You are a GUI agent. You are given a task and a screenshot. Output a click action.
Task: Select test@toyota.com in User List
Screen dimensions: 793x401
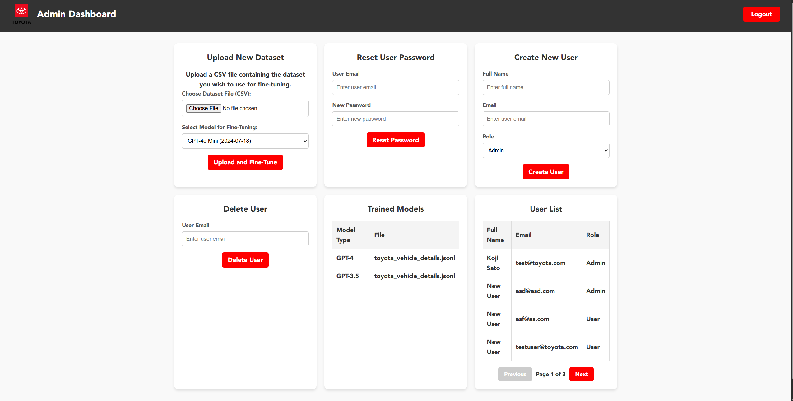click(540, 263)
